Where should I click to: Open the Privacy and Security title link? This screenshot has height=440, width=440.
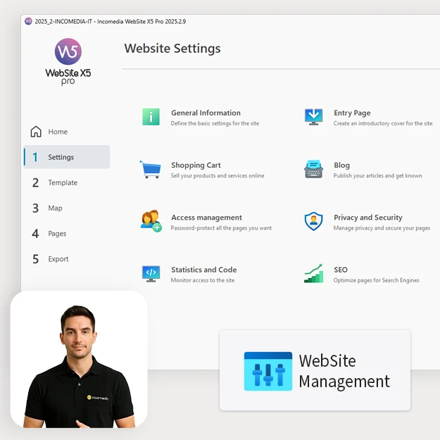367,218
